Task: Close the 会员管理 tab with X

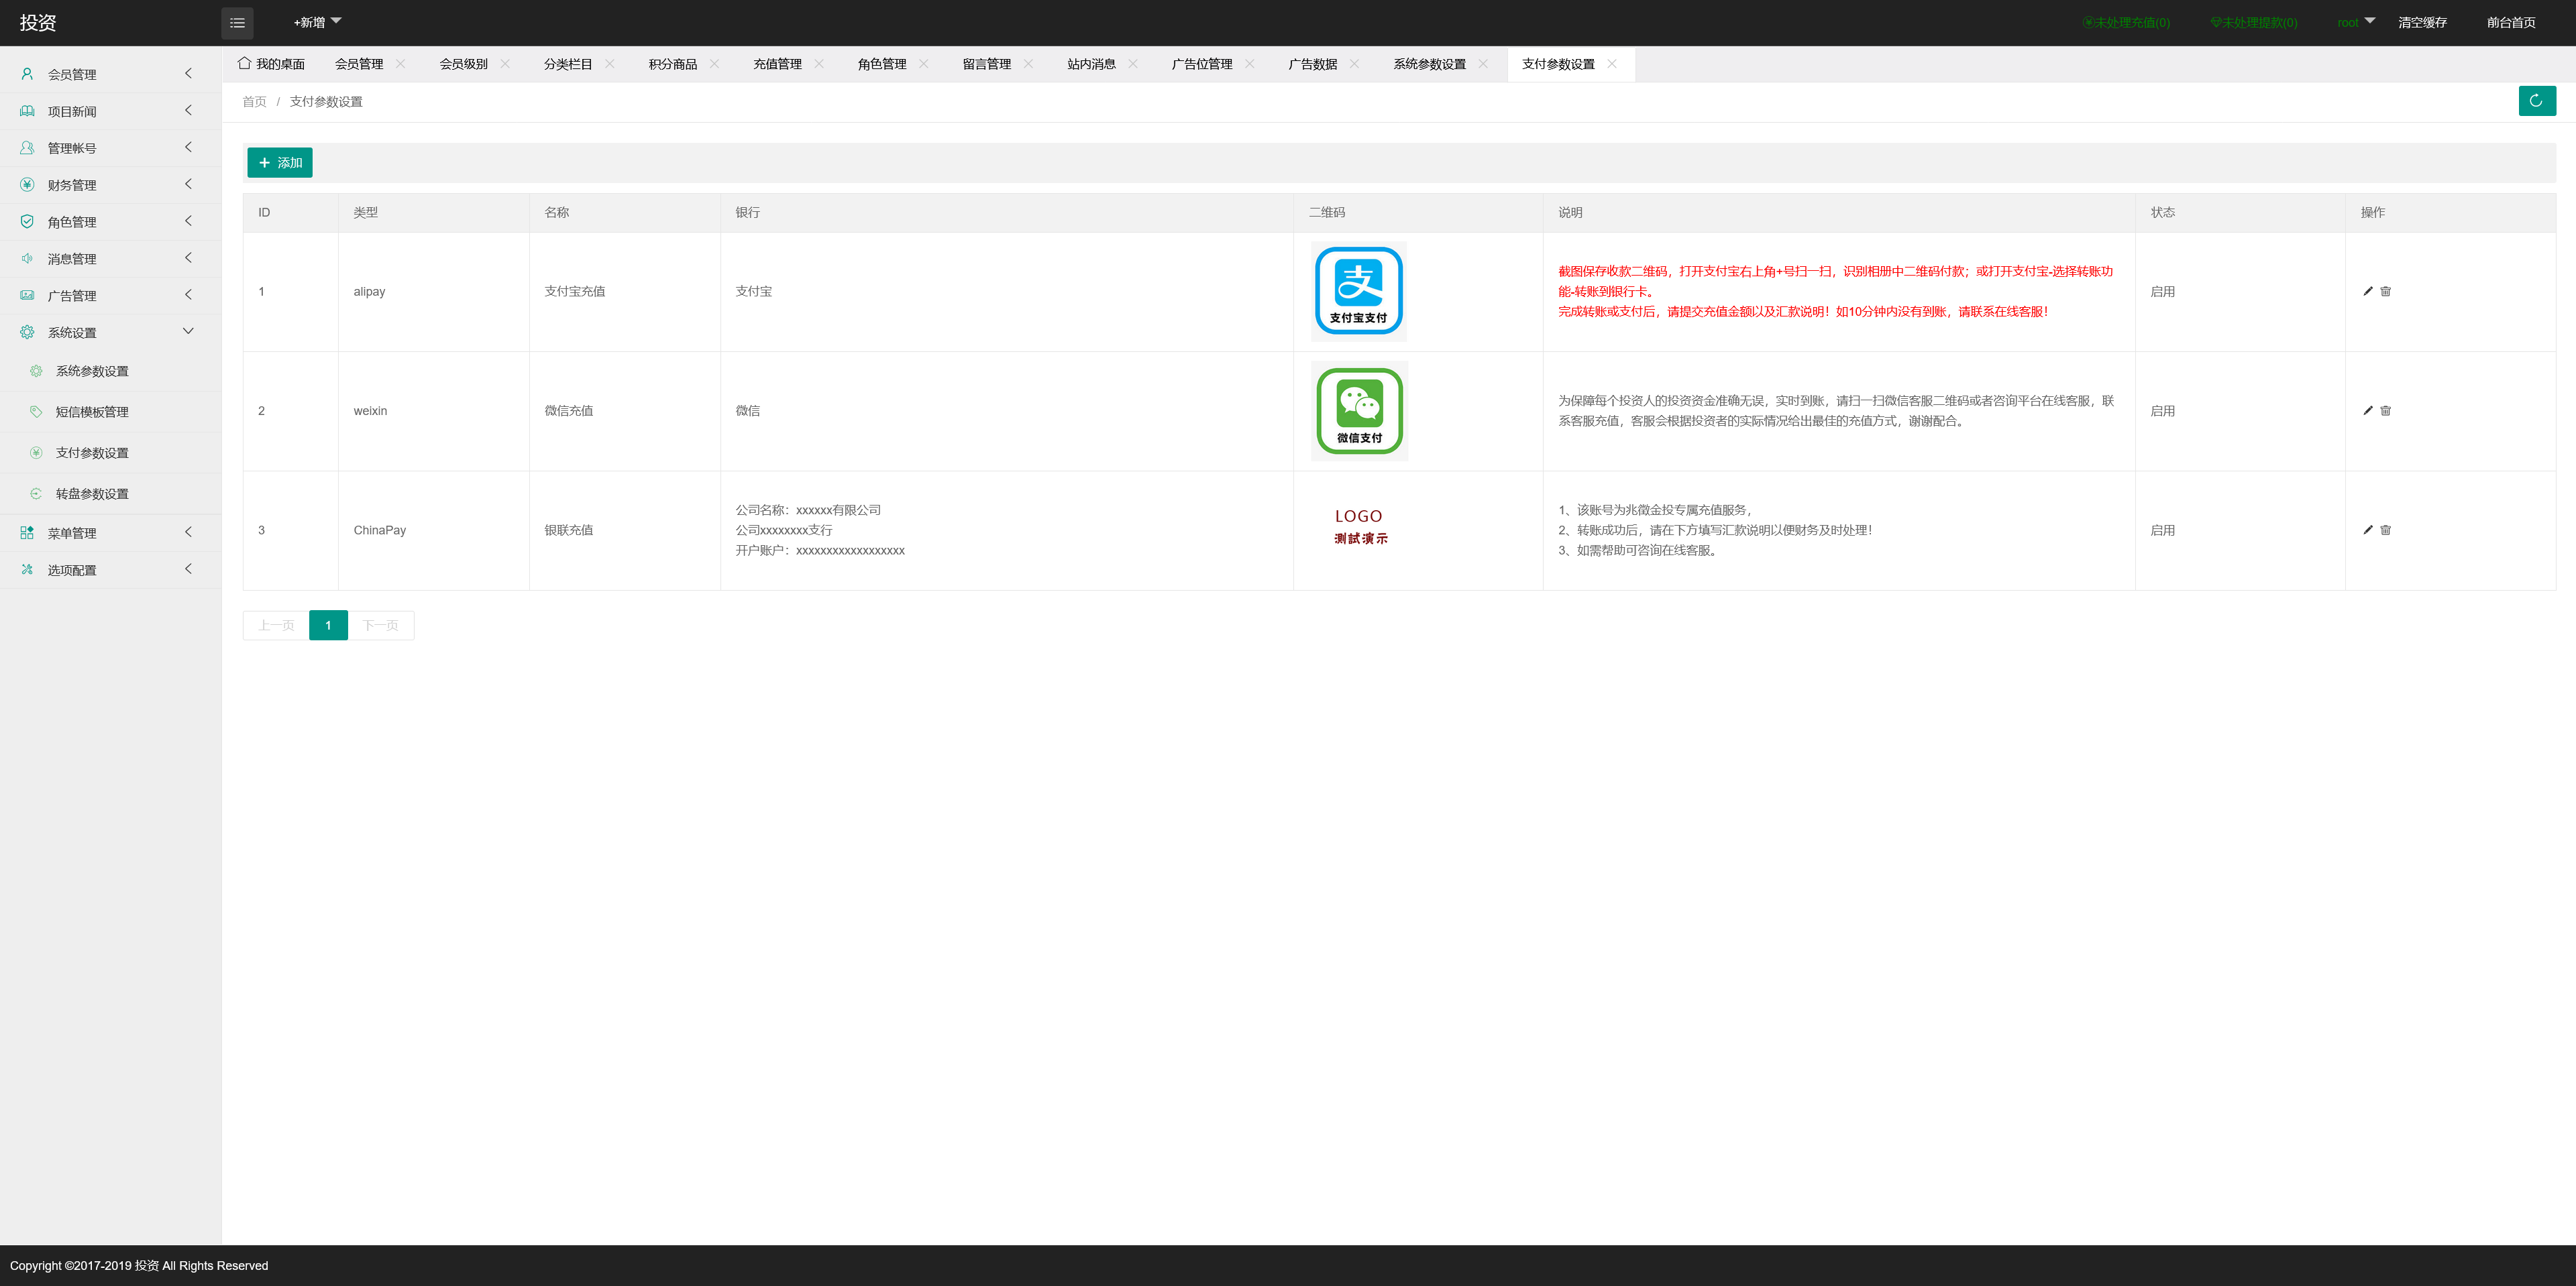Action: coord(401,64)
